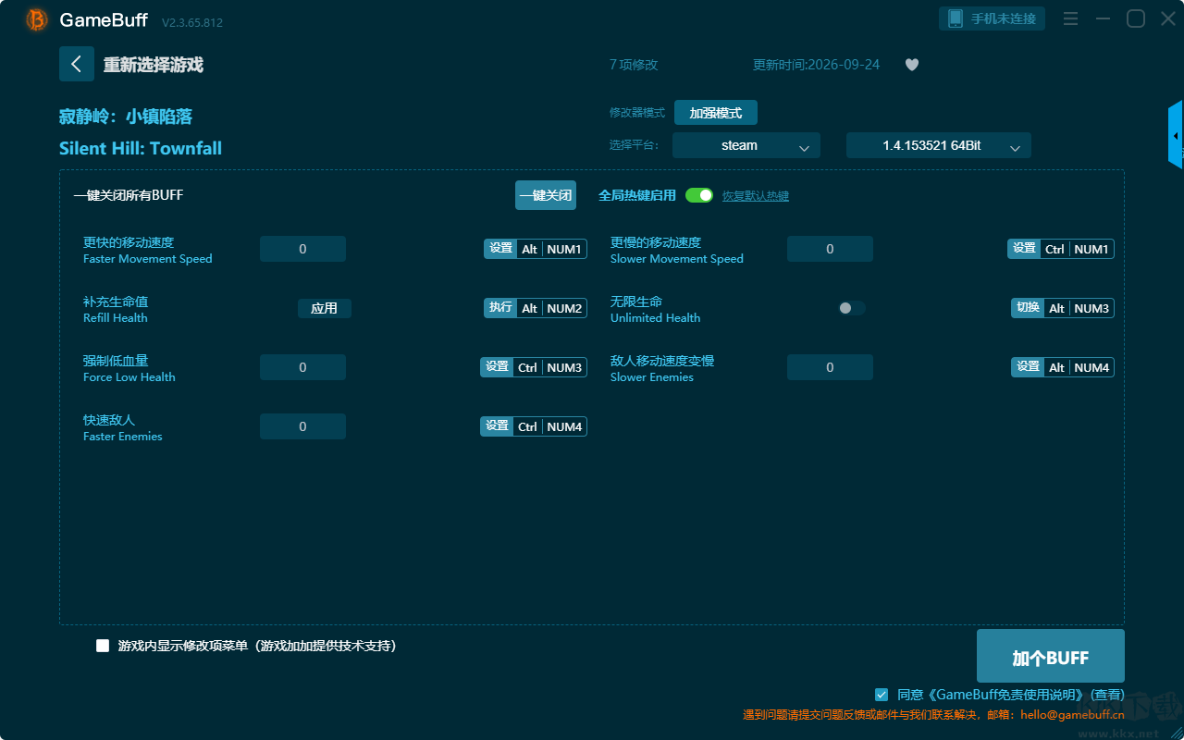Click the 一键关闭所有BUFF label
Viewport: 1184px width, 740px height.
click(x=129, y=195)
